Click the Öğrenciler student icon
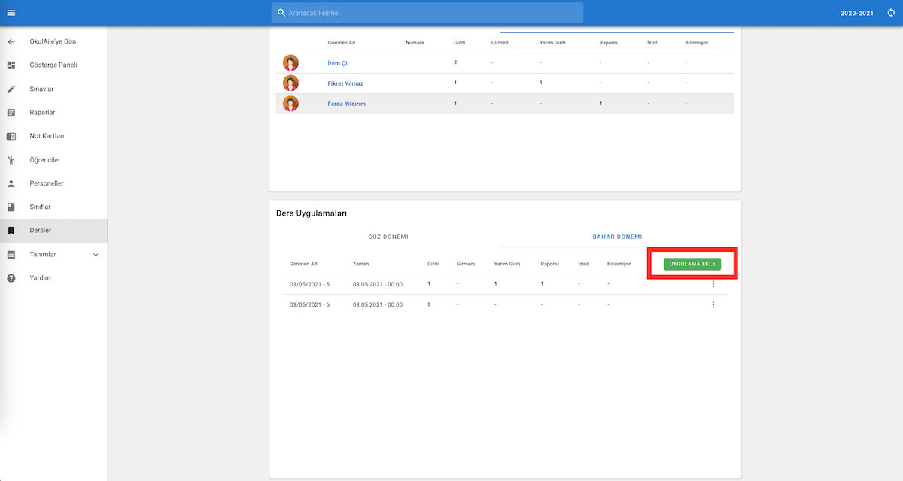This screenshot has width=903, height=481. coord(11,160)
